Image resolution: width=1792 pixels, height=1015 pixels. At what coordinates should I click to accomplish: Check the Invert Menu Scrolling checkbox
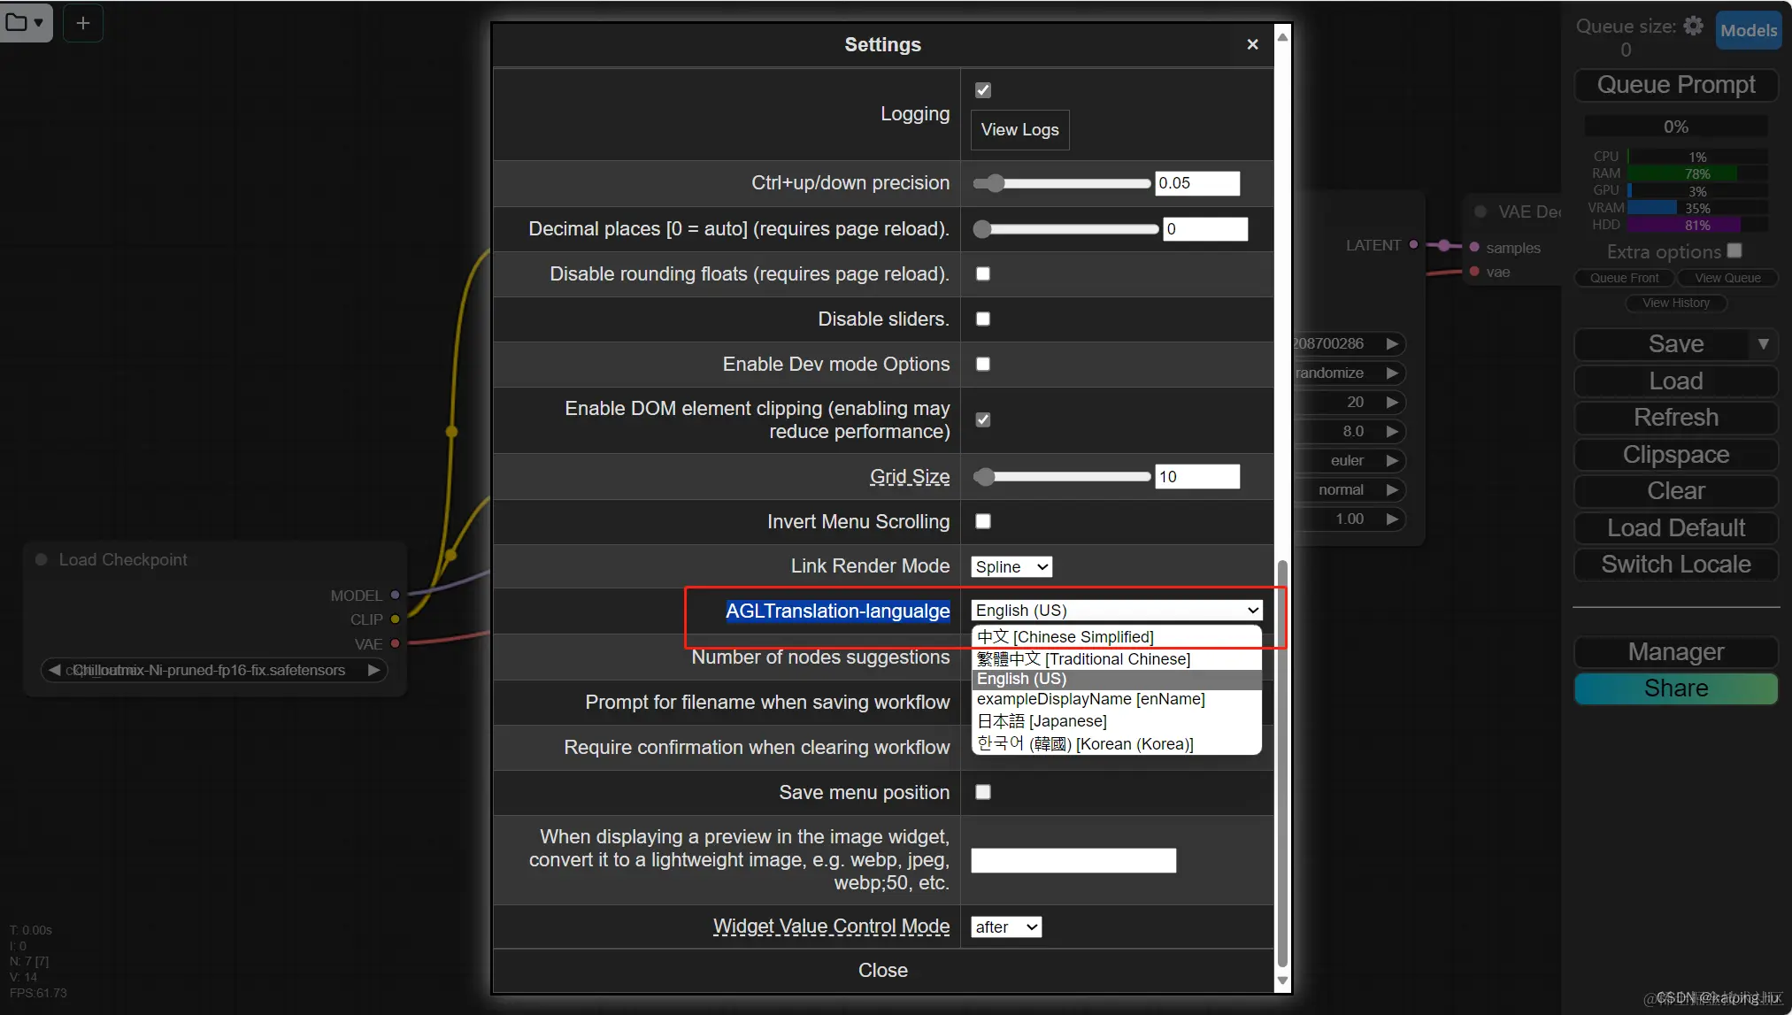click(982, 521)
